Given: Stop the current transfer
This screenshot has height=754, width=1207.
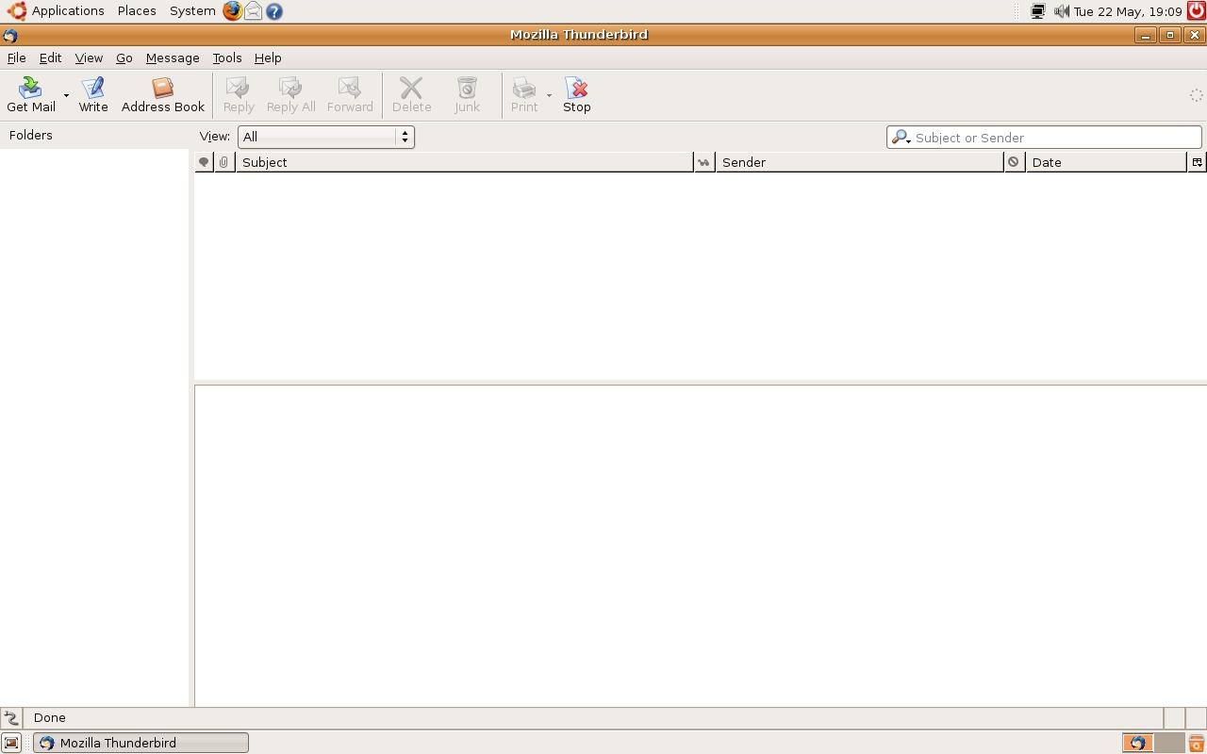Looking at the screenshot, I should point(577,95).
